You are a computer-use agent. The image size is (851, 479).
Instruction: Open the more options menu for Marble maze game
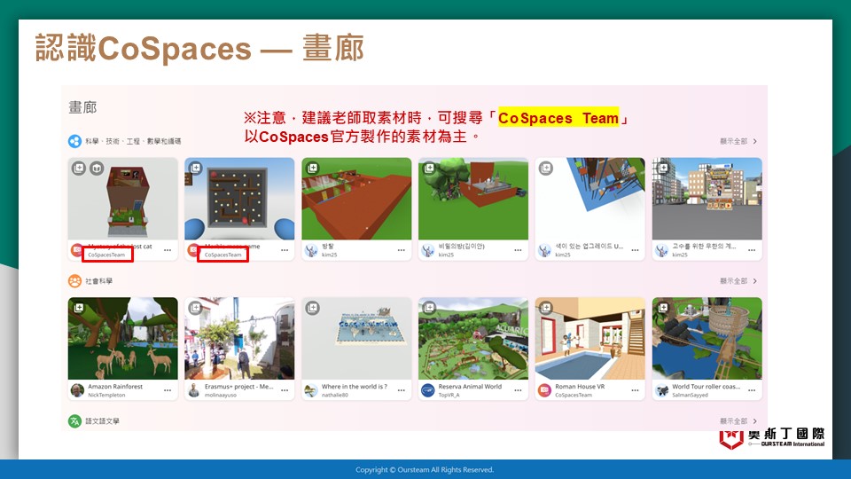[x=285, y=250]
